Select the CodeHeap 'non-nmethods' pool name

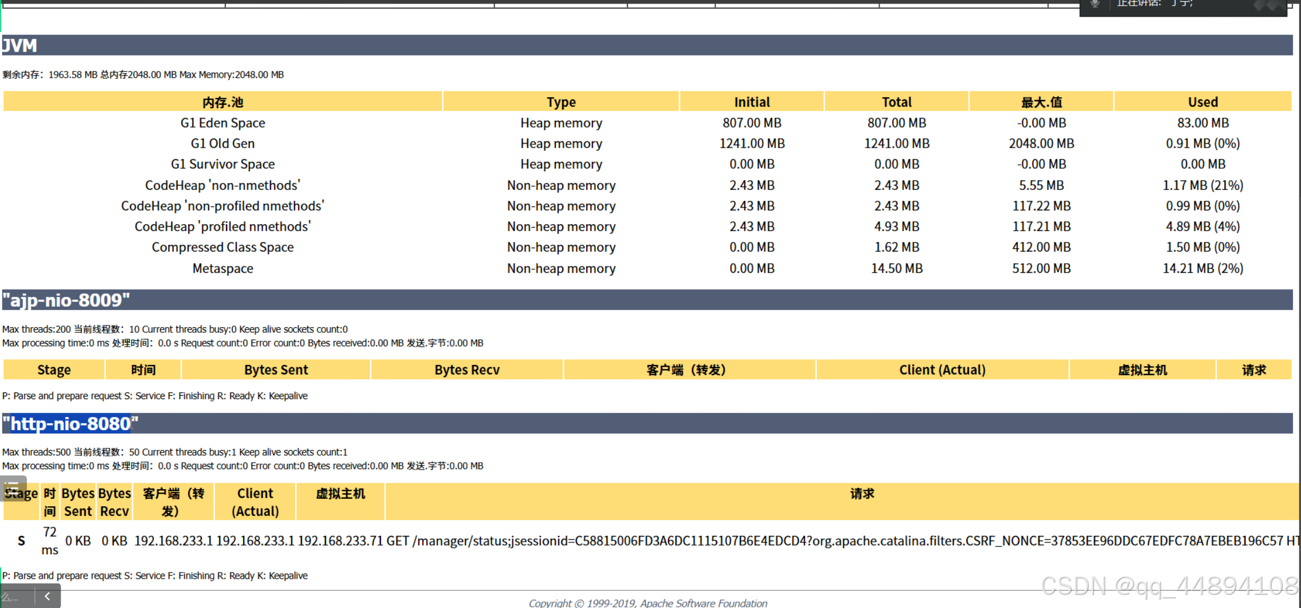tap(222, 185)
